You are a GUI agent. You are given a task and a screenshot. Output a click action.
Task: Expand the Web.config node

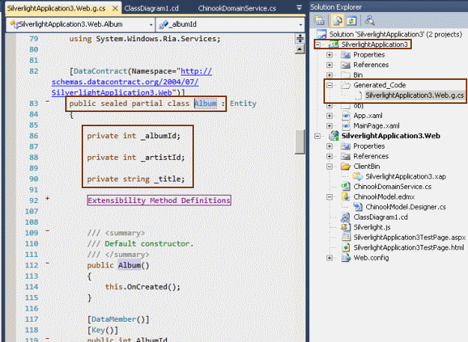coord(329,258)
